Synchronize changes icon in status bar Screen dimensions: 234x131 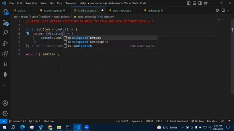pyautogui.click(x=24, y=121)
